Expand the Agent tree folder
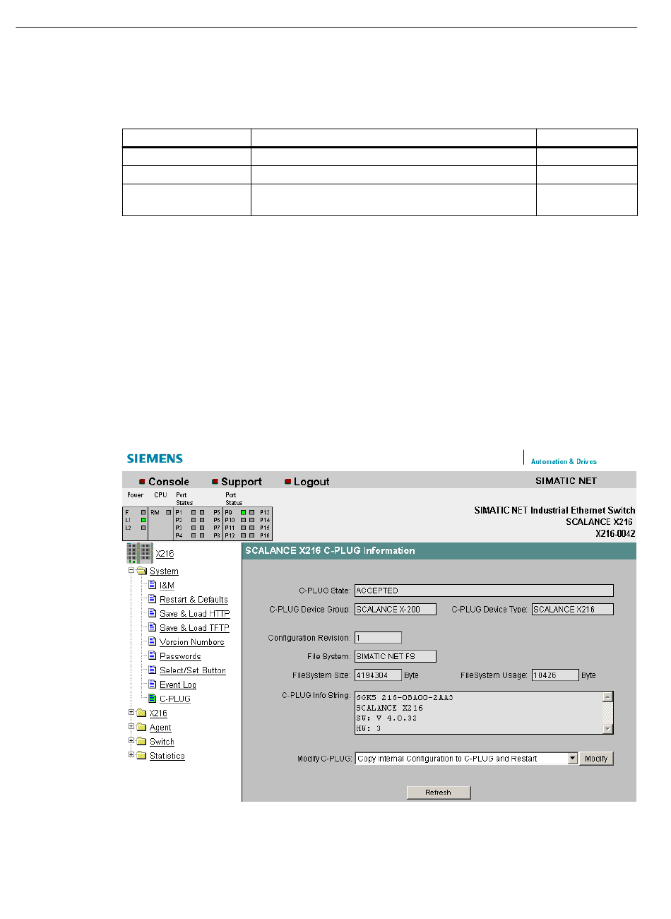Screen dimensions: 671x919 pos(131,727)
